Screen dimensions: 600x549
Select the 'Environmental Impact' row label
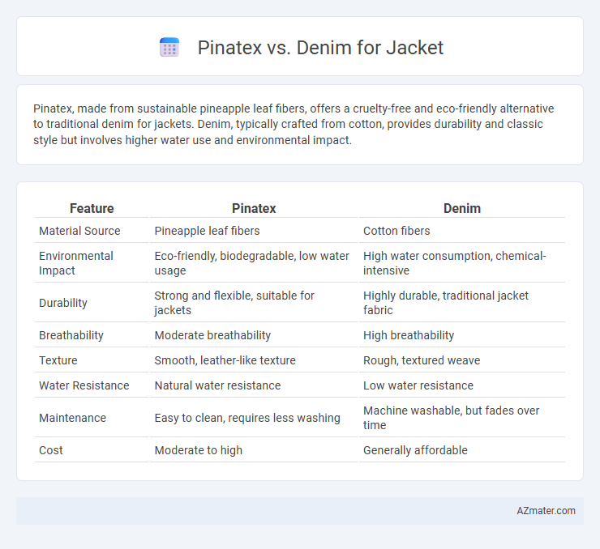(x=75, y=263)
